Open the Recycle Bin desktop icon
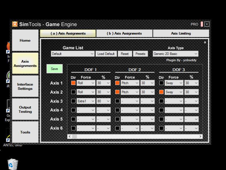The height and width of the screenshot is (170, 226). tap(13, 164)
